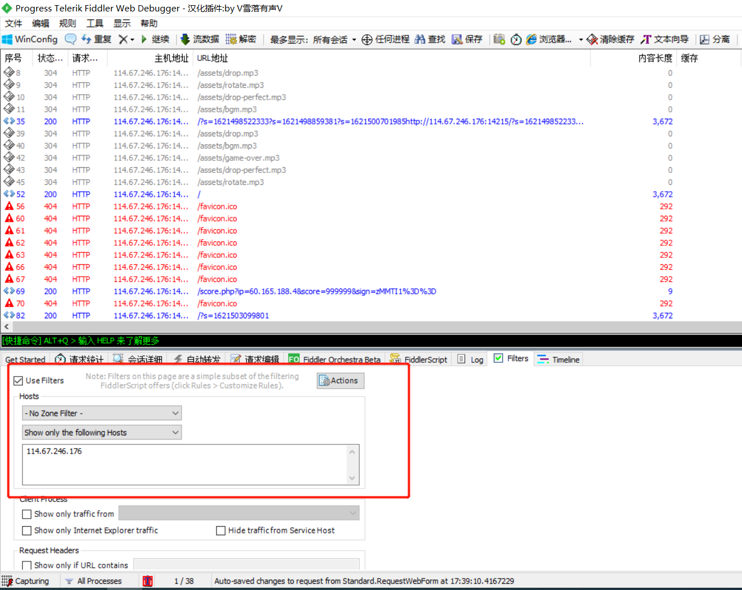Select the /assets/game-over.mp3 session
Screen dimensions: 742x590
coord(239,157)
